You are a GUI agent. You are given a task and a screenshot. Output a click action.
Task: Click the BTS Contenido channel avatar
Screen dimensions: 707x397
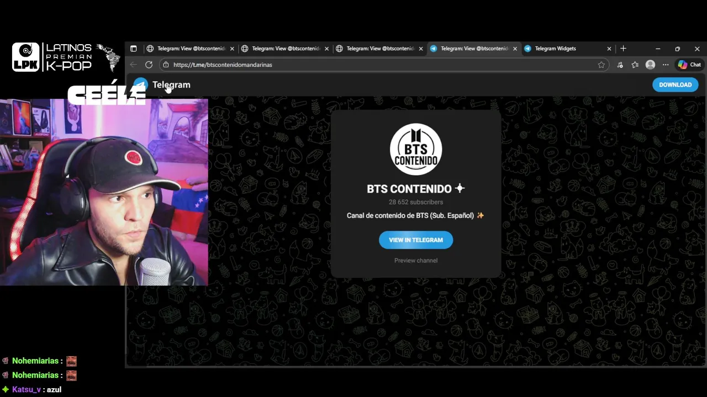point(416,149)
